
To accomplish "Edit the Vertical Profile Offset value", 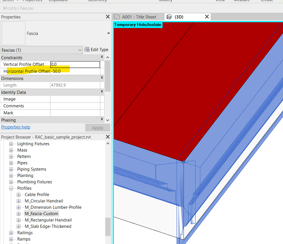I will point(75,64).
